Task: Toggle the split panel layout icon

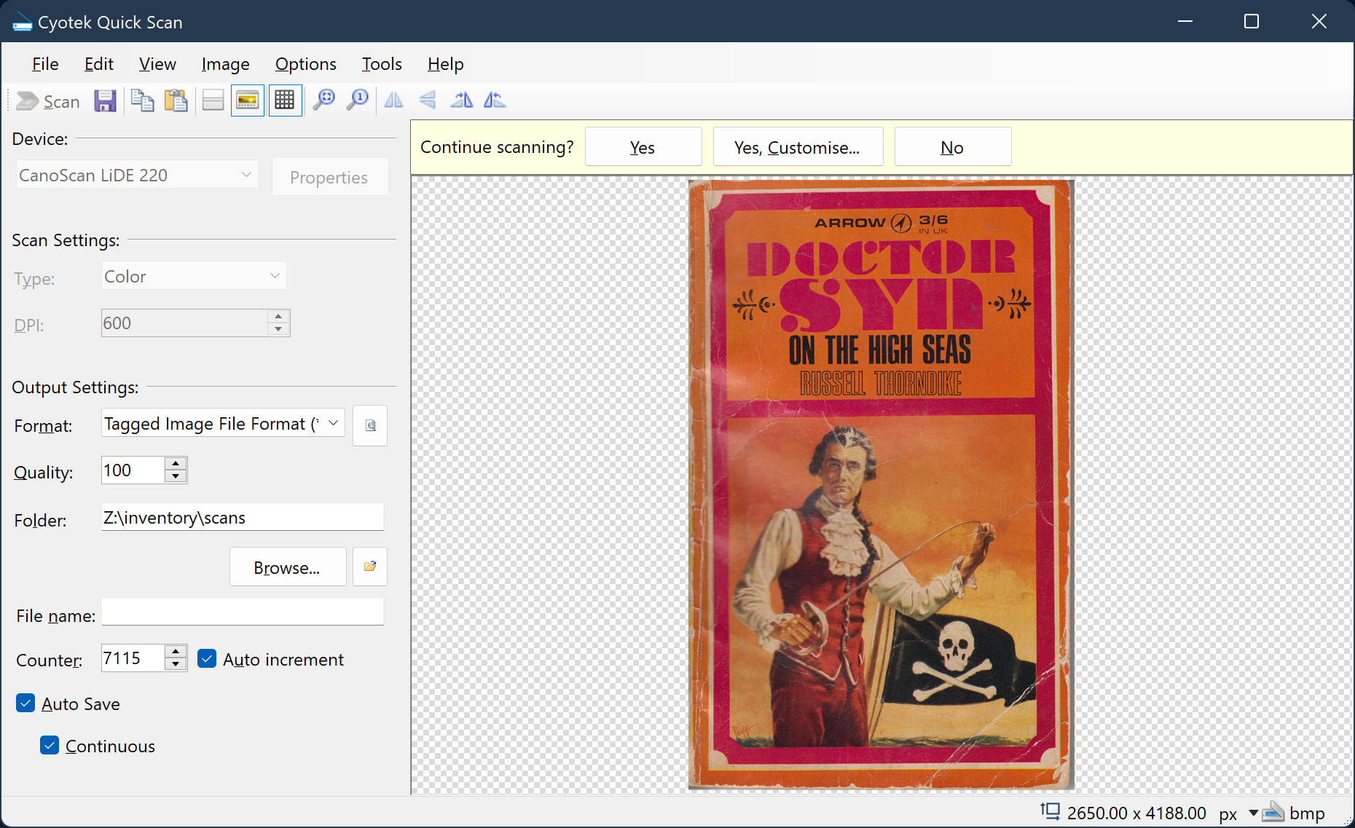Action: (x=213, y=101)
